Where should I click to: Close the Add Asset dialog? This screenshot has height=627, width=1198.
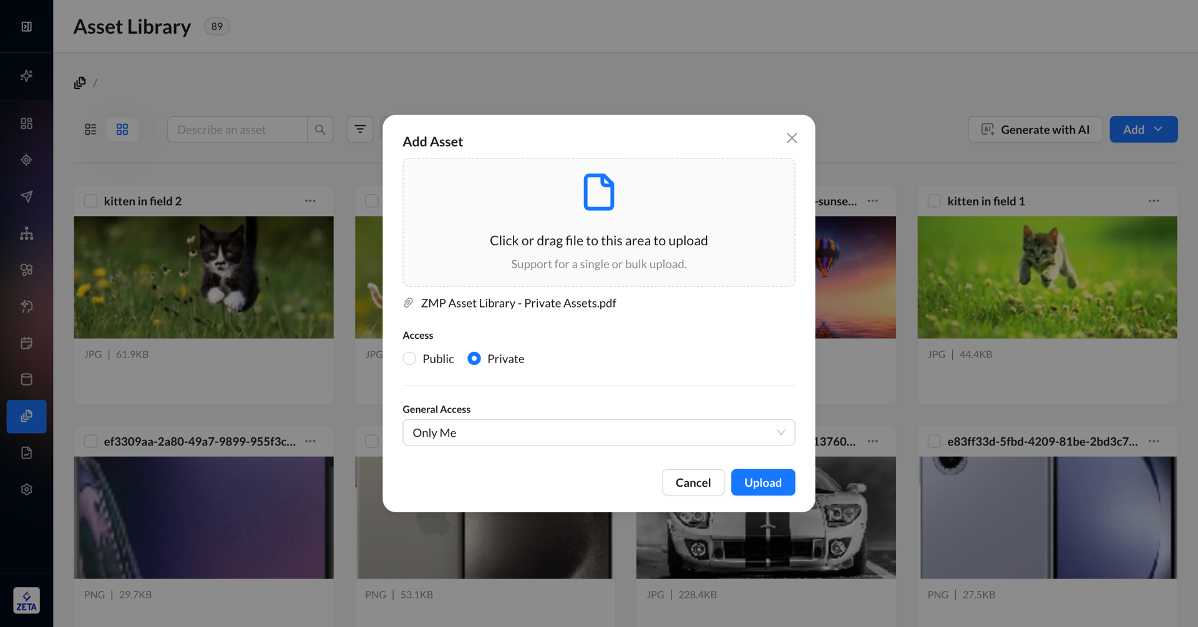pyautogui.click(x=792, y=138)
